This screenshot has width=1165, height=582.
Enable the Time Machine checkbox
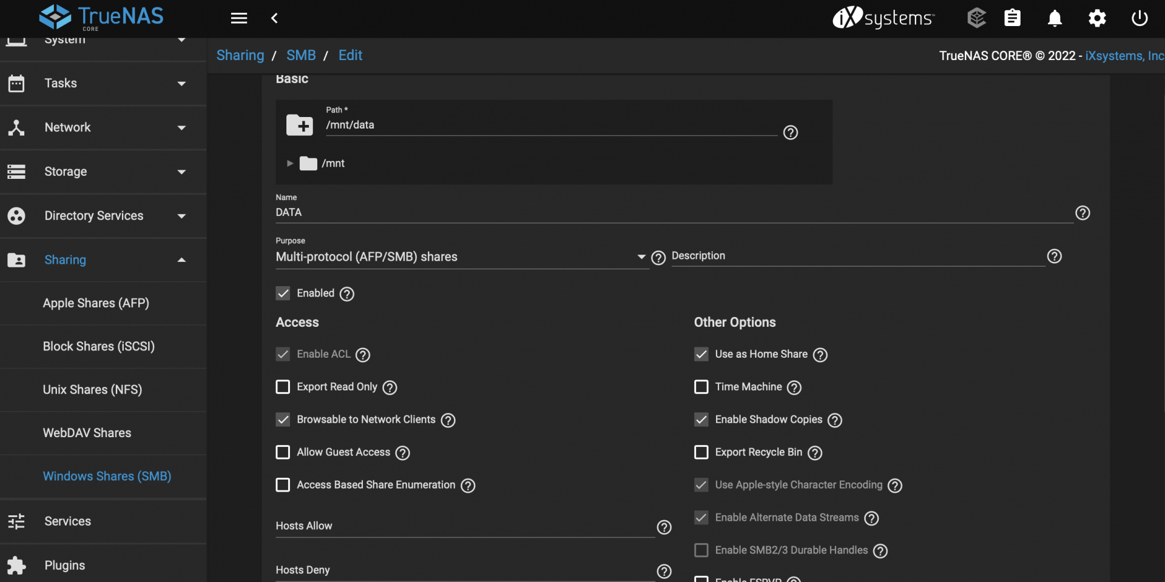(x=701, y=387)
